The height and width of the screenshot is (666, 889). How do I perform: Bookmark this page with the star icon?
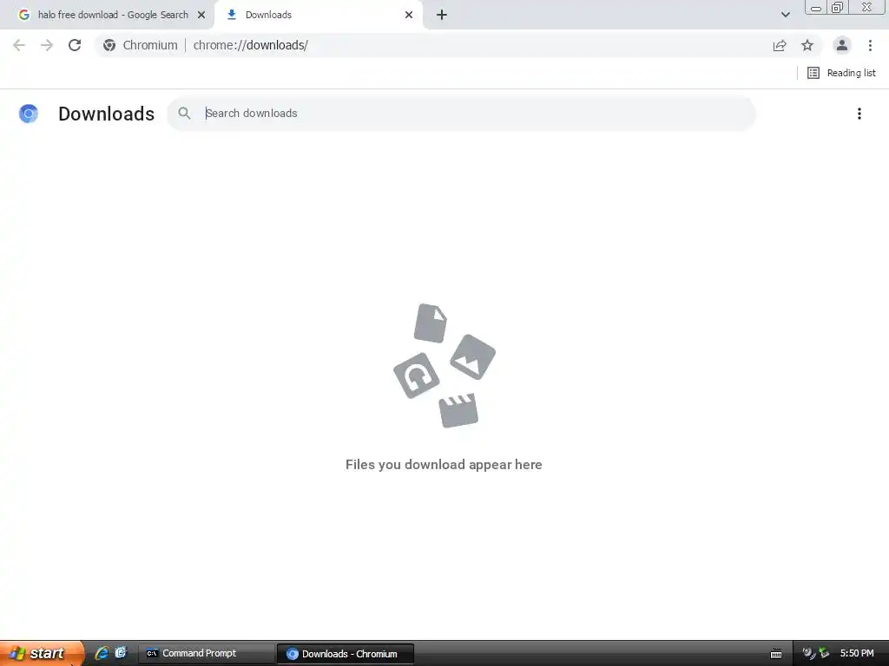coord(807,45)
